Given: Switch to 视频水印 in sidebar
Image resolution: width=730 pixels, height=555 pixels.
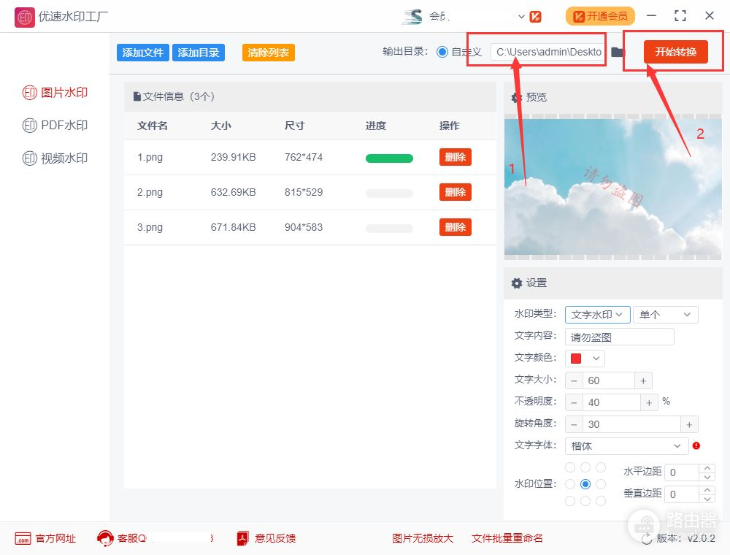Looking at the screenshot, I should 55,158.
